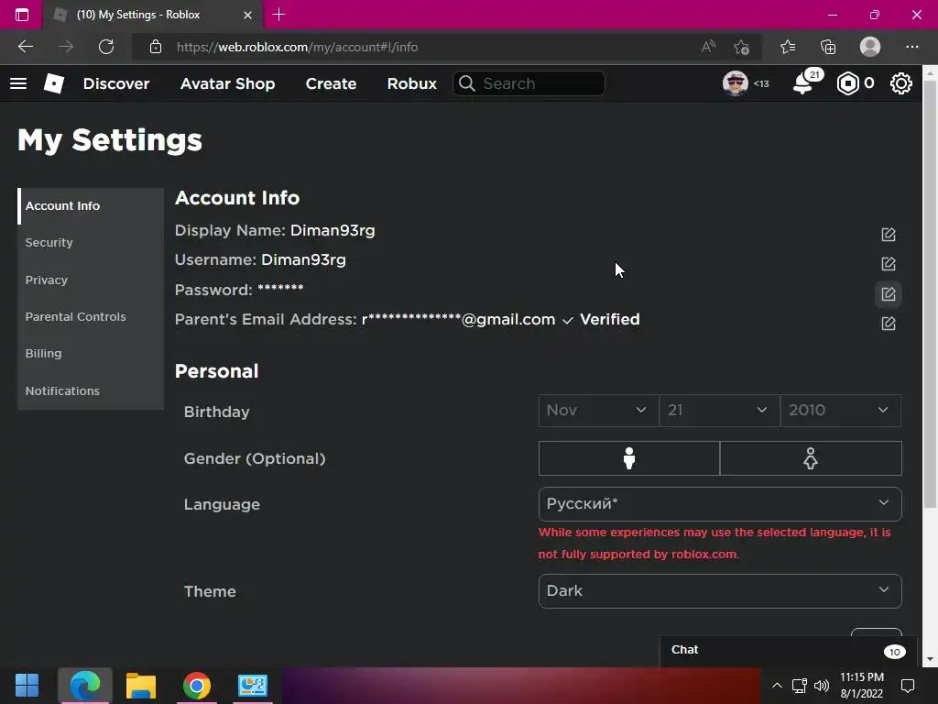
Task: Open the Create link in navbar
Action: (331, 83)
